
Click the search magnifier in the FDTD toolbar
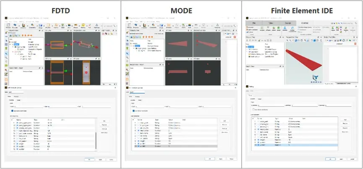click(115, 26)
